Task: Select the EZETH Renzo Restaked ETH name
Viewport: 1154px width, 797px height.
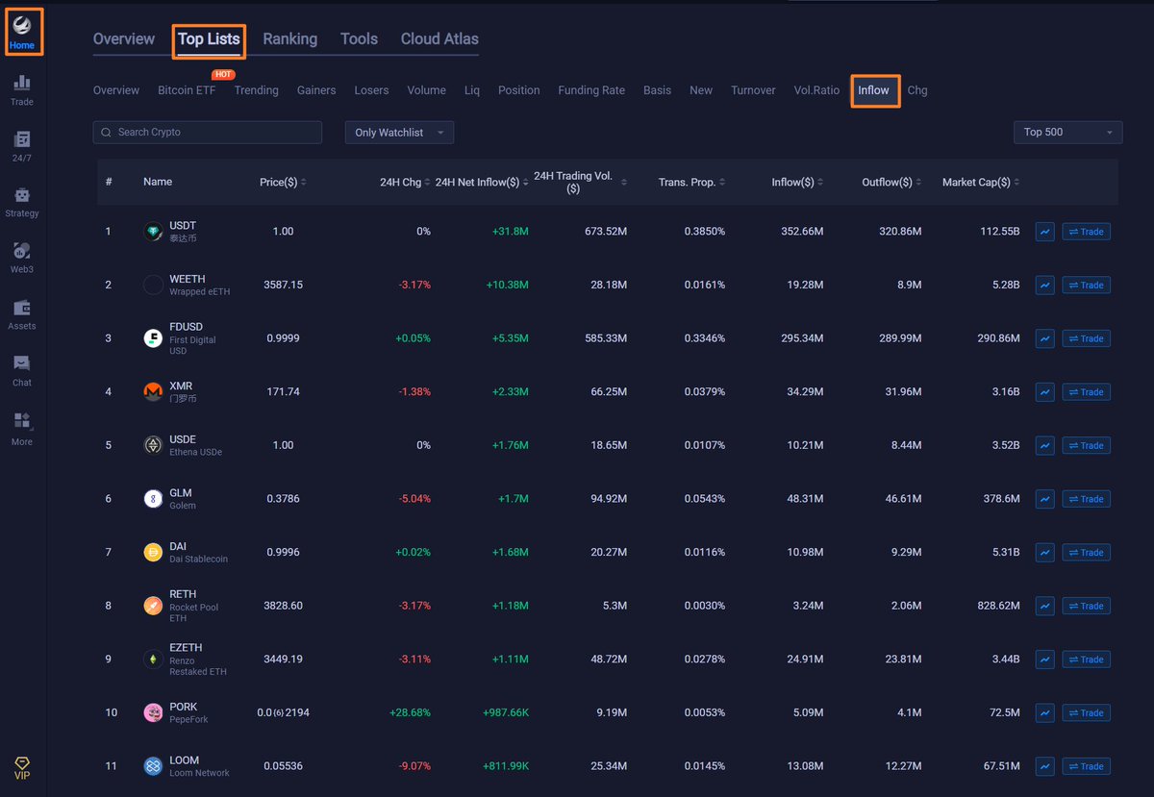Action: tap(198, 660)
